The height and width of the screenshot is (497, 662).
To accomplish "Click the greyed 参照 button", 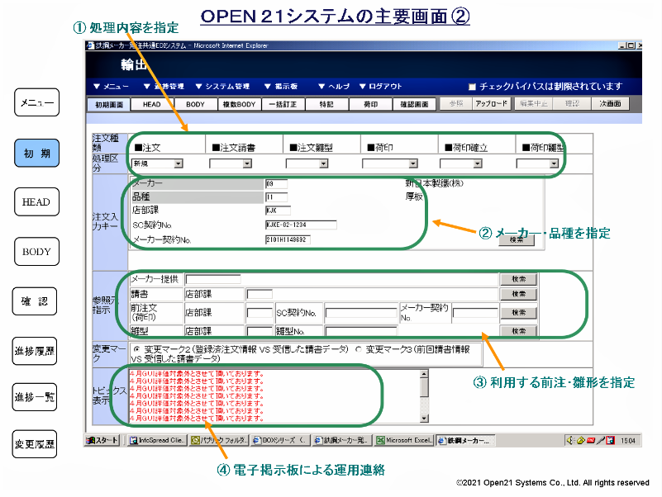I will [456, 103].
